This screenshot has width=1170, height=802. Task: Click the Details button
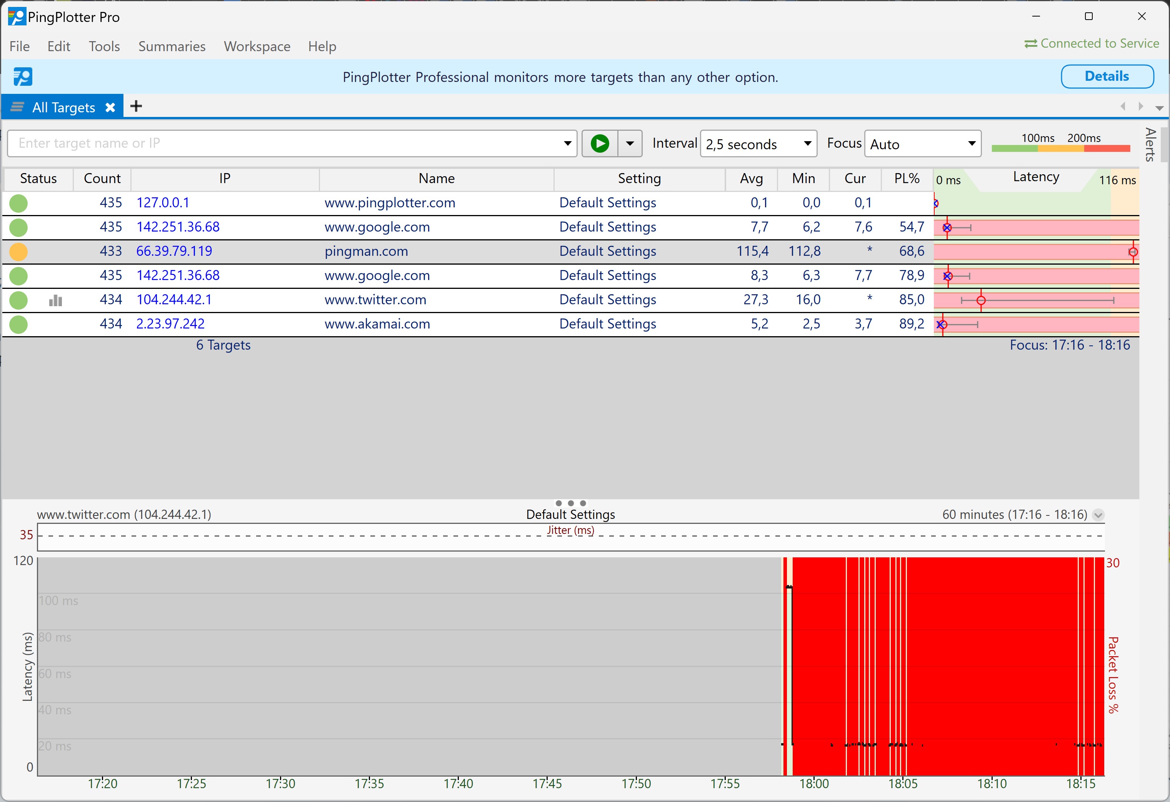(1107, 77)
